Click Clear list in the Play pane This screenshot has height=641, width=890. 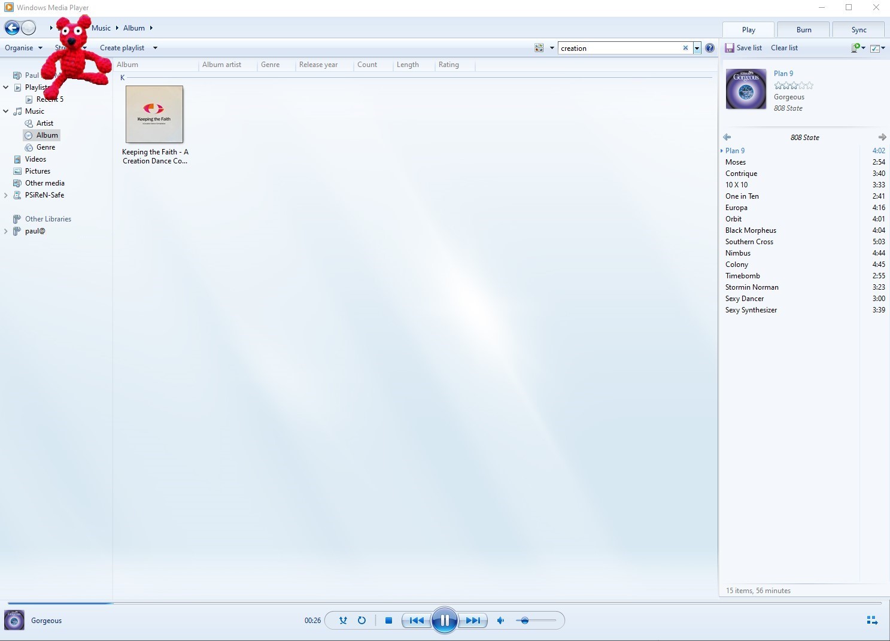pos(784,48)
